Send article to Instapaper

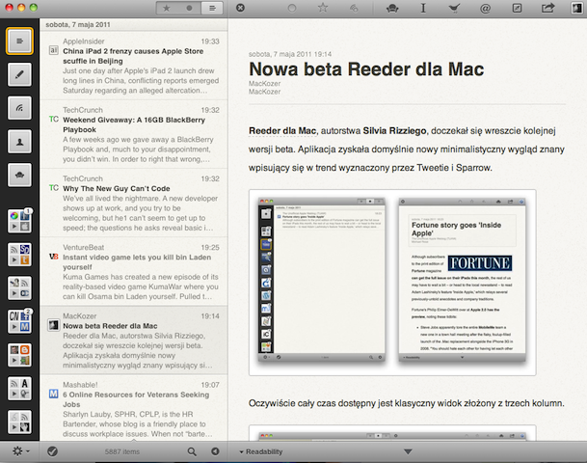pyautogui.click(x=423, y=8)
